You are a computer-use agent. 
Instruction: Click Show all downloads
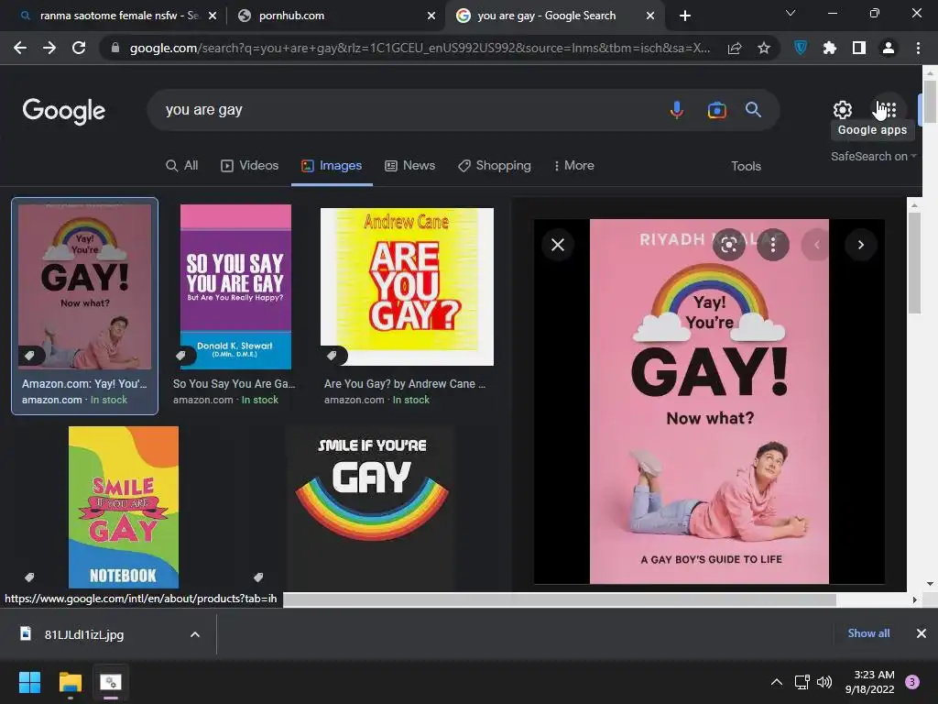(868, 633)
